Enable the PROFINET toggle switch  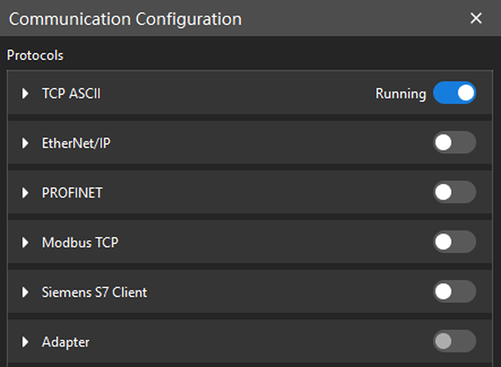click(x=454, y=192)
